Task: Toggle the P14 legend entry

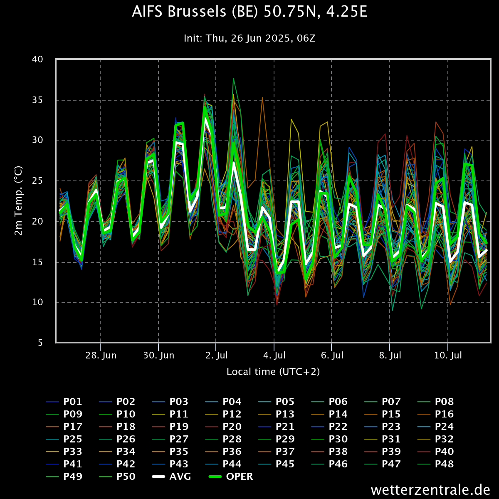Action: click(x=330, y=414)
